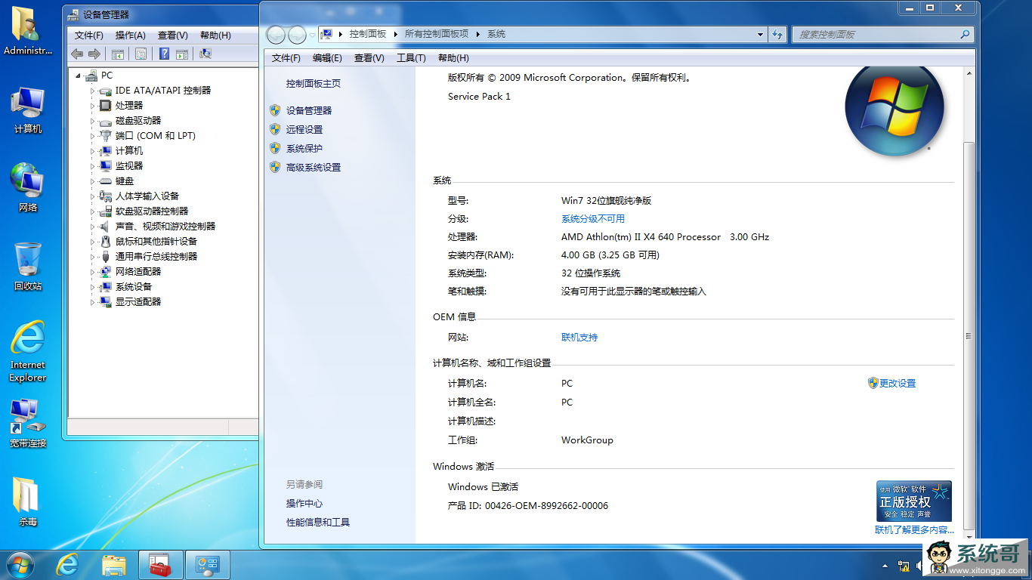
Task: Click 搜索控制面板 search field
Action: 882,34
